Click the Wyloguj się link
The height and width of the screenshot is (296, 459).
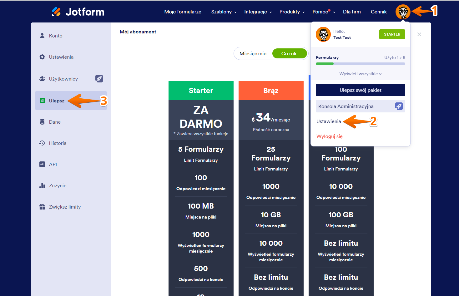click(x=330, y=136)
